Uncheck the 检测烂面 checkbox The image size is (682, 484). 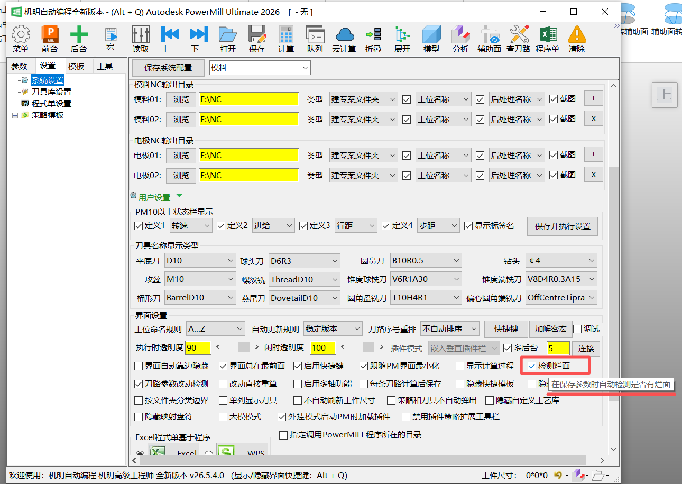(532, 366)
